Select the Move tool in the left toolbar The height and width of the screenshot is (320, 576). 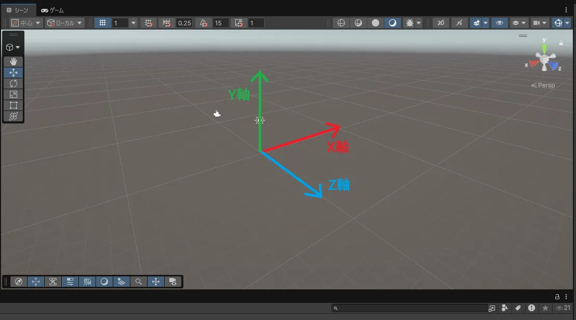(x=13, y=73)
